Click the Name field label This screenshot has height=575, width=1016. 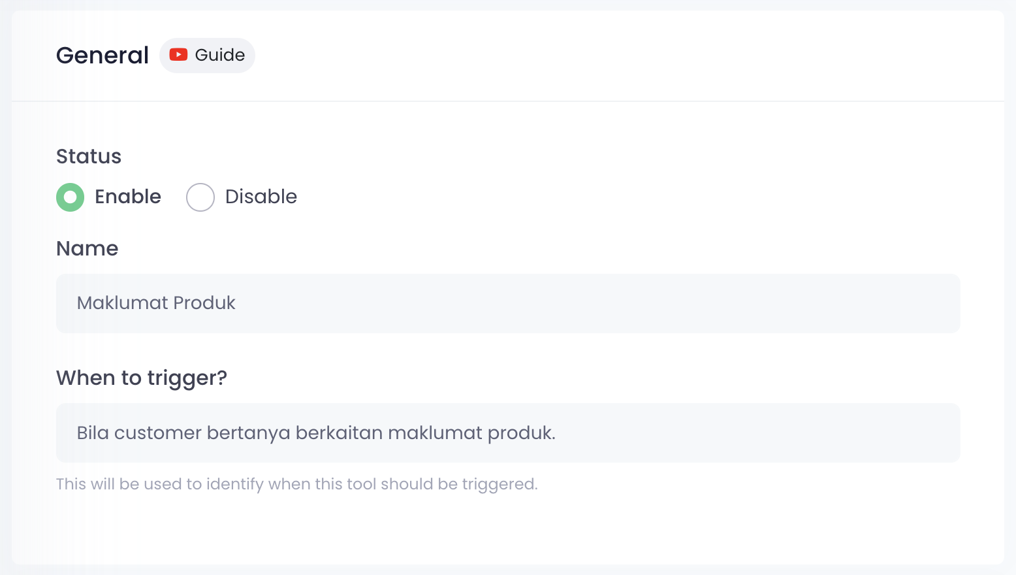87,249
